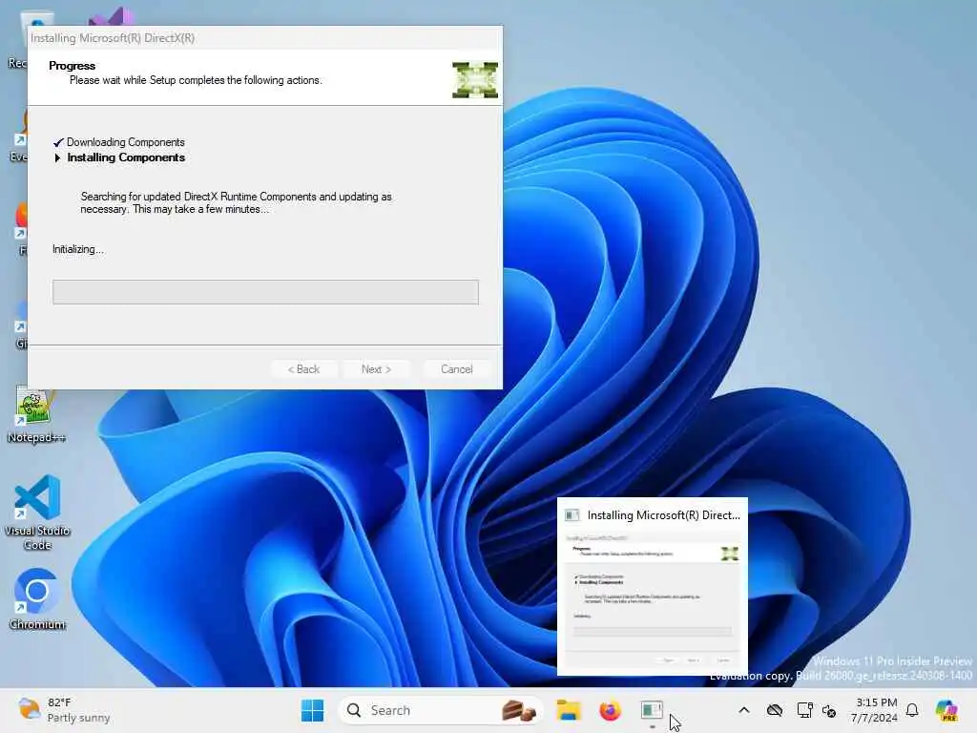Launch Firefox from the taskbar

pos(610,710)
